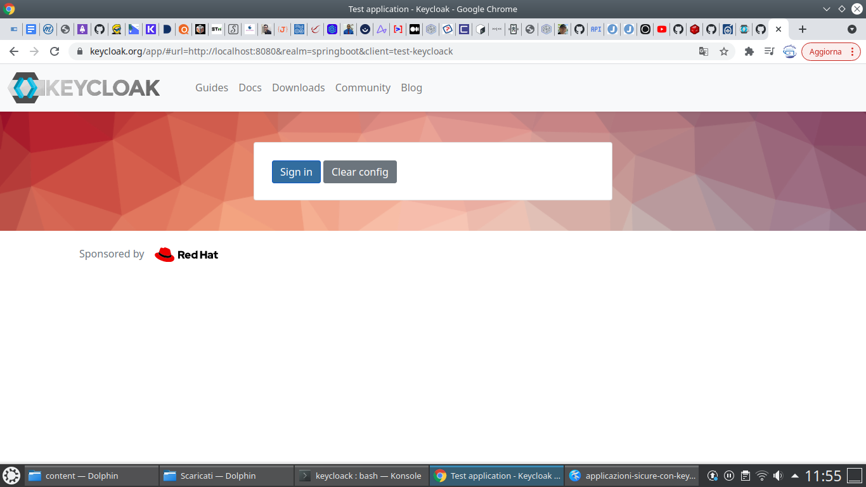866x487 pixels.
Task: Open the clipboard tray icon
Action: pyautogui.click(x=746, y=476)
